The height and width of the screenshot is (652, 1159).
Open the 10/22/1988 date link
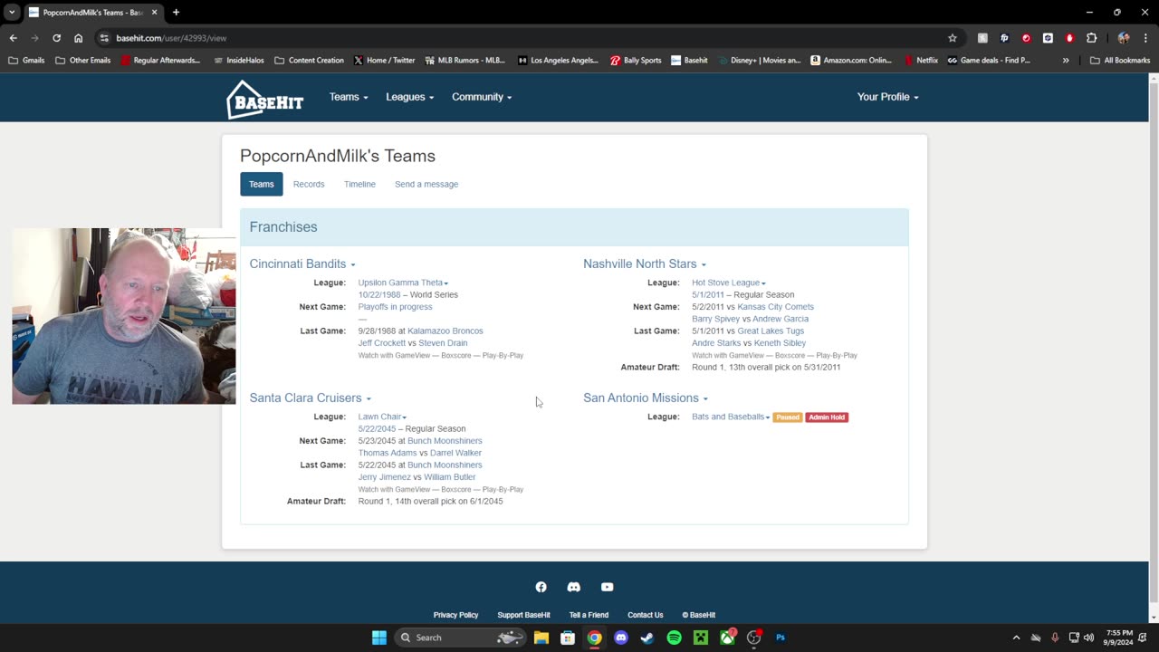(x=378, y=294)
